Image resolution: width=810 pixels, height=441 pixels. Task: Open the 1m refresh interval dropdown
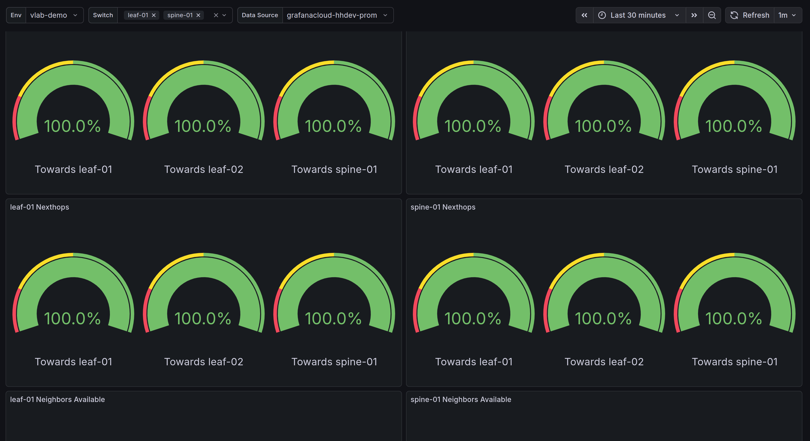(787, 15)
